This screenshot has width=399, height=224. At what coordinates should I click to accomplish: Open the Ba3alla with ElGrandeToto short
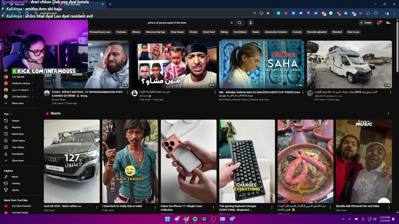pyautogui.click(x=364, y=161)
